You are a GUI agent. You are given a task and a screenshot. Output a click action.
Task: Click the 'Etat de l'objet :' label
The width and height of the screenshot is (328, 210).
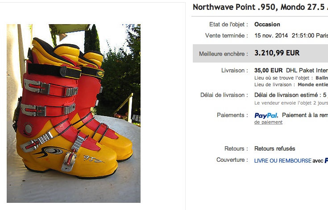(x=228, y=24)
